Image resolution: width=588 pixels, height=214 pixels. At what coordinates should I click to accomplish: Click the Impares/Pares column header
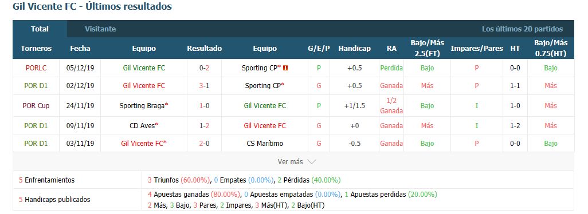(477, 48)
